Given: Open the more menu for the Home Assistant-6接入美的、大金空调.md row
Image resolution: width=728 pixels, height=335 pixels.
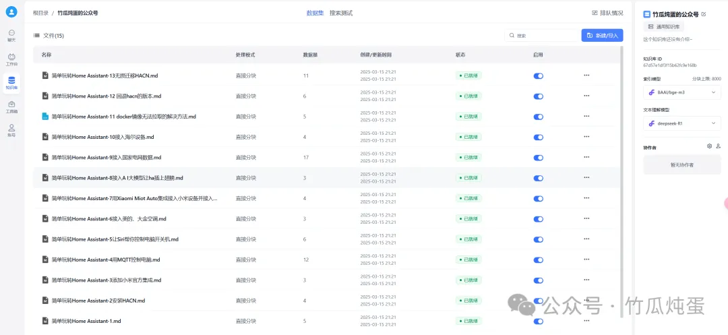Looking at the screenshot, I should pos(586,218).
